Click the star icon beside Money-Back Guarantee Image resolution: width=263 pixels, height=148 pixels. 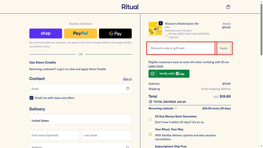pyautogui.click(x=150, y=119)
